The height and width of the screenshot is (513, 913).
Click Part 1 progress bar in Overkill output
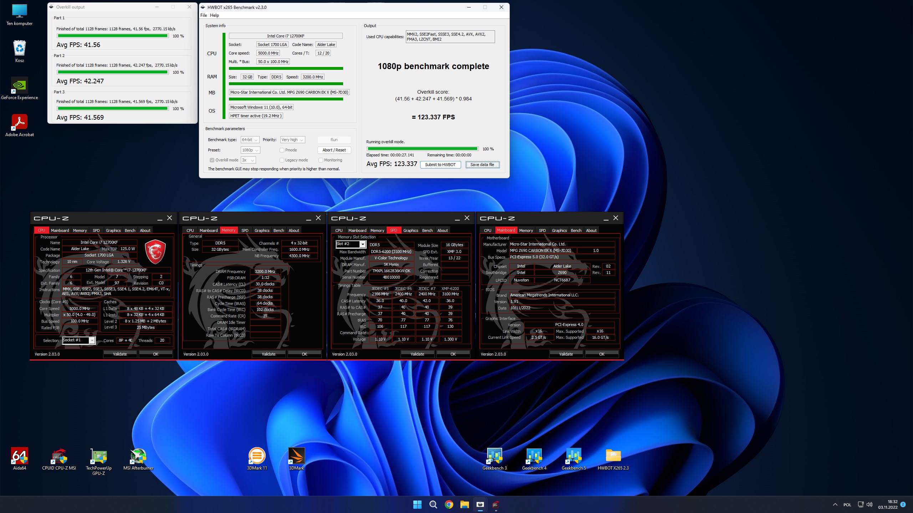coord(113,36)
